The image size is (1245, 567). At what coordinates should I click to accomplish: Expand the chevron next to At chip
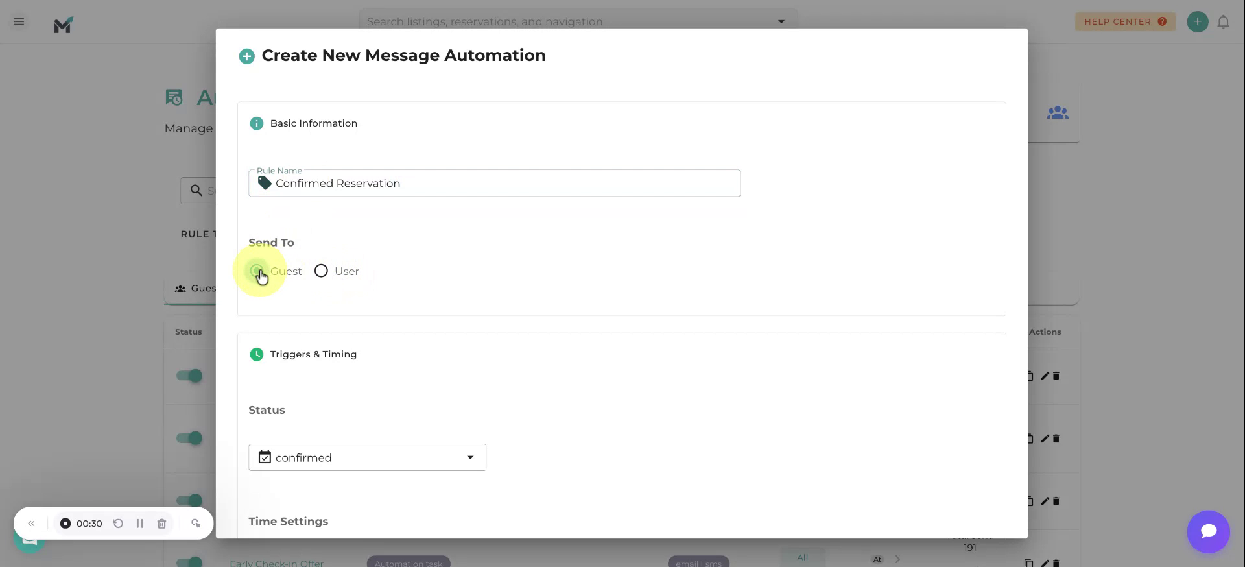[x=897, y=559]
